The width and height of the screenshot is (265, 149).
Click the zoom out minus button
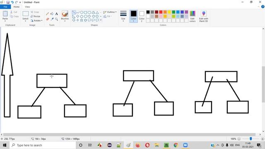(239, 139)
